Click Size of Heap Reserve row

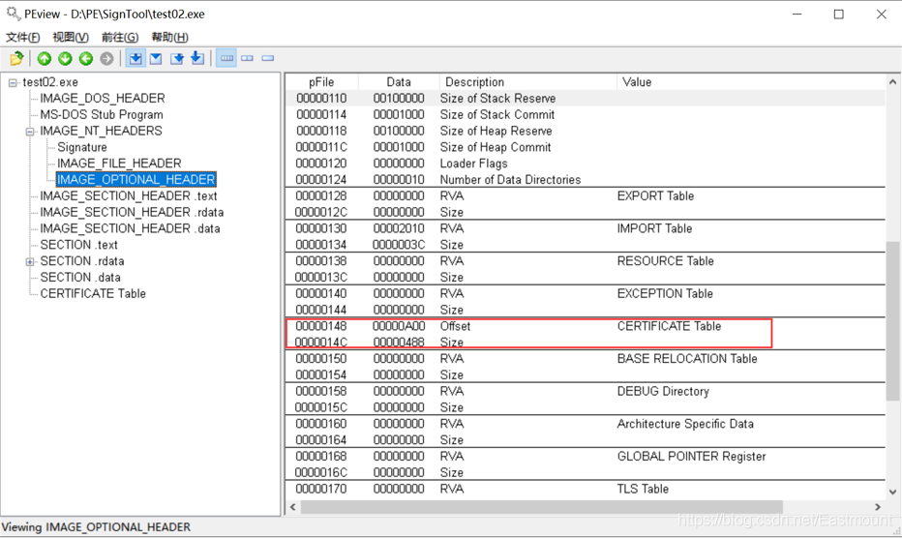tap(585, 131)
